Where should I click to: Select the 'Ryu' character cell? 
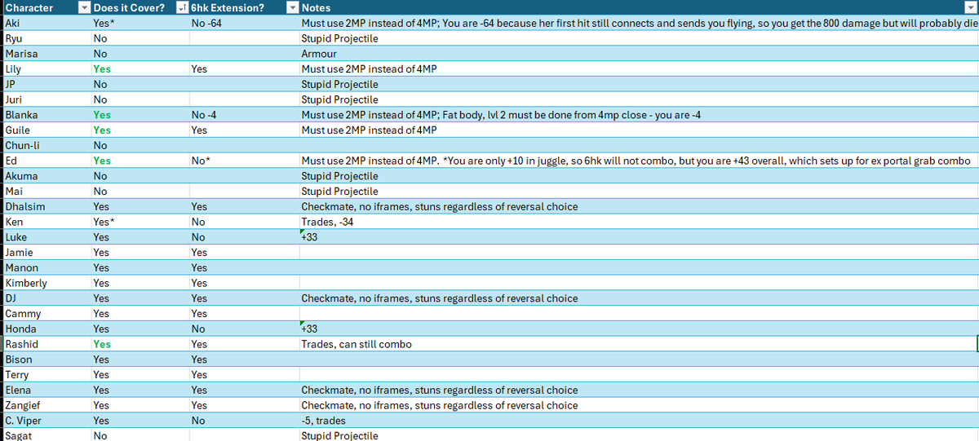pos(46,38)
